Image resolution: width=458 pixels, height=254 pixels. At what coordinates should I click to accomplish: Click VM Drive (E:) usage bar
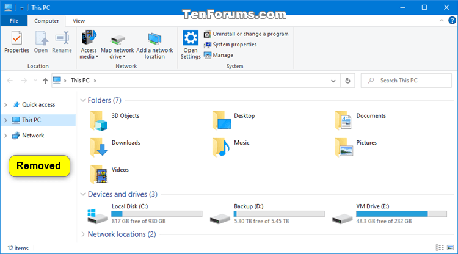(x=401, y=214)
